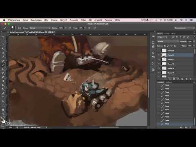This screenshot has height=147, width=196.
Task: Select the highlighted Pinsel history state
Action: [175, 124]
